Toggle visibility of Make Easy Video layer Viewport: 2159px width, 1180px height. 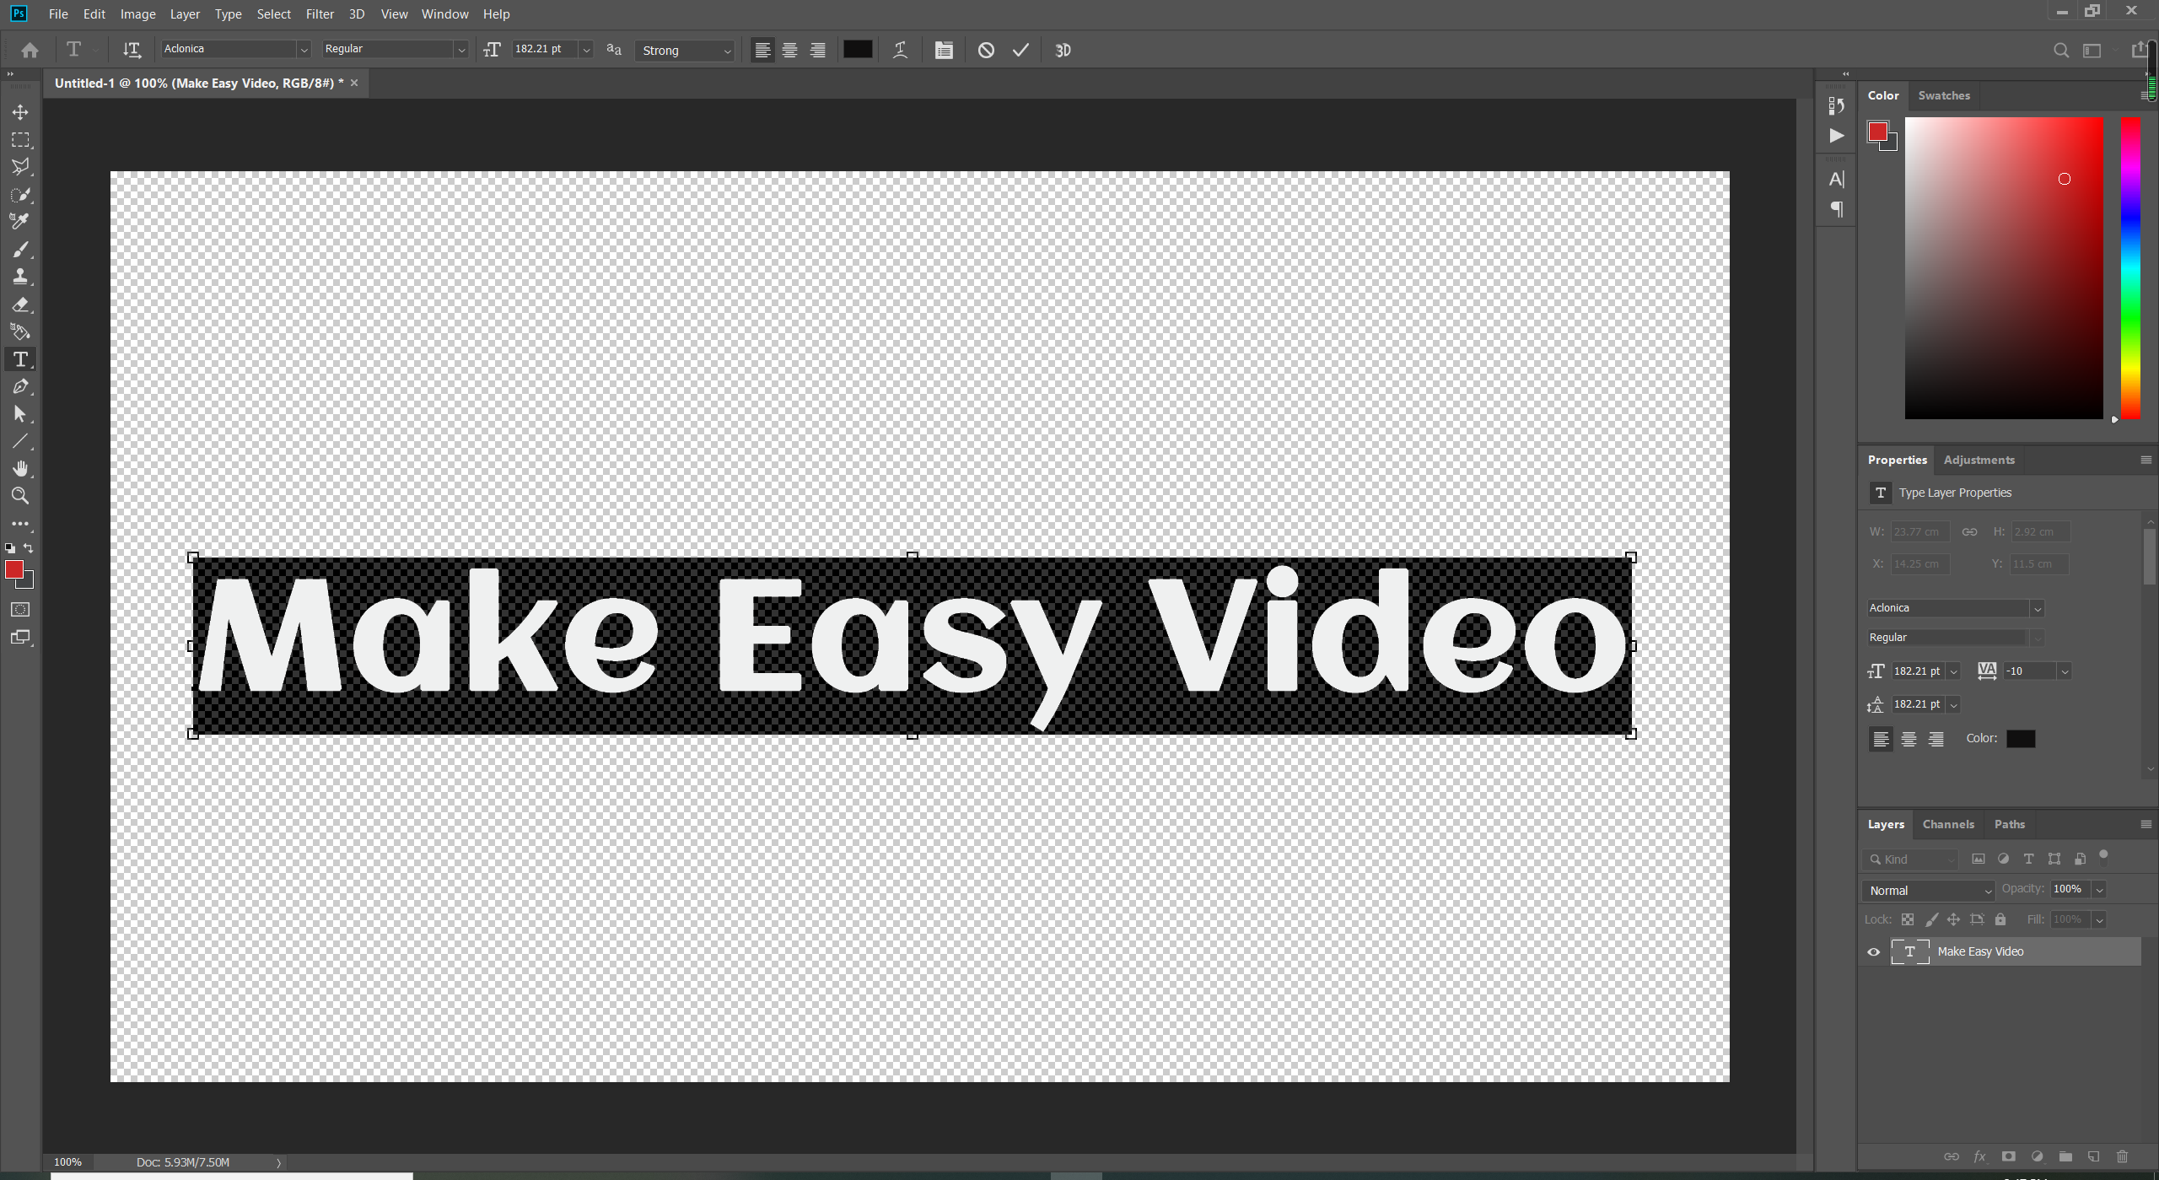coord(1874,951)
